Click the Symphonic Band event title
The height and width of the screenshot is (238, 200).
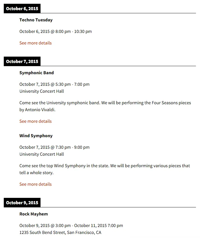pyautogui.click(x=36, y=73)
